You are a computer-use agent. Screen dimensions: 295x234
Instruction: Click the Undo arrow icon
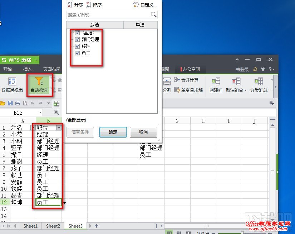(x=33, y=103)
